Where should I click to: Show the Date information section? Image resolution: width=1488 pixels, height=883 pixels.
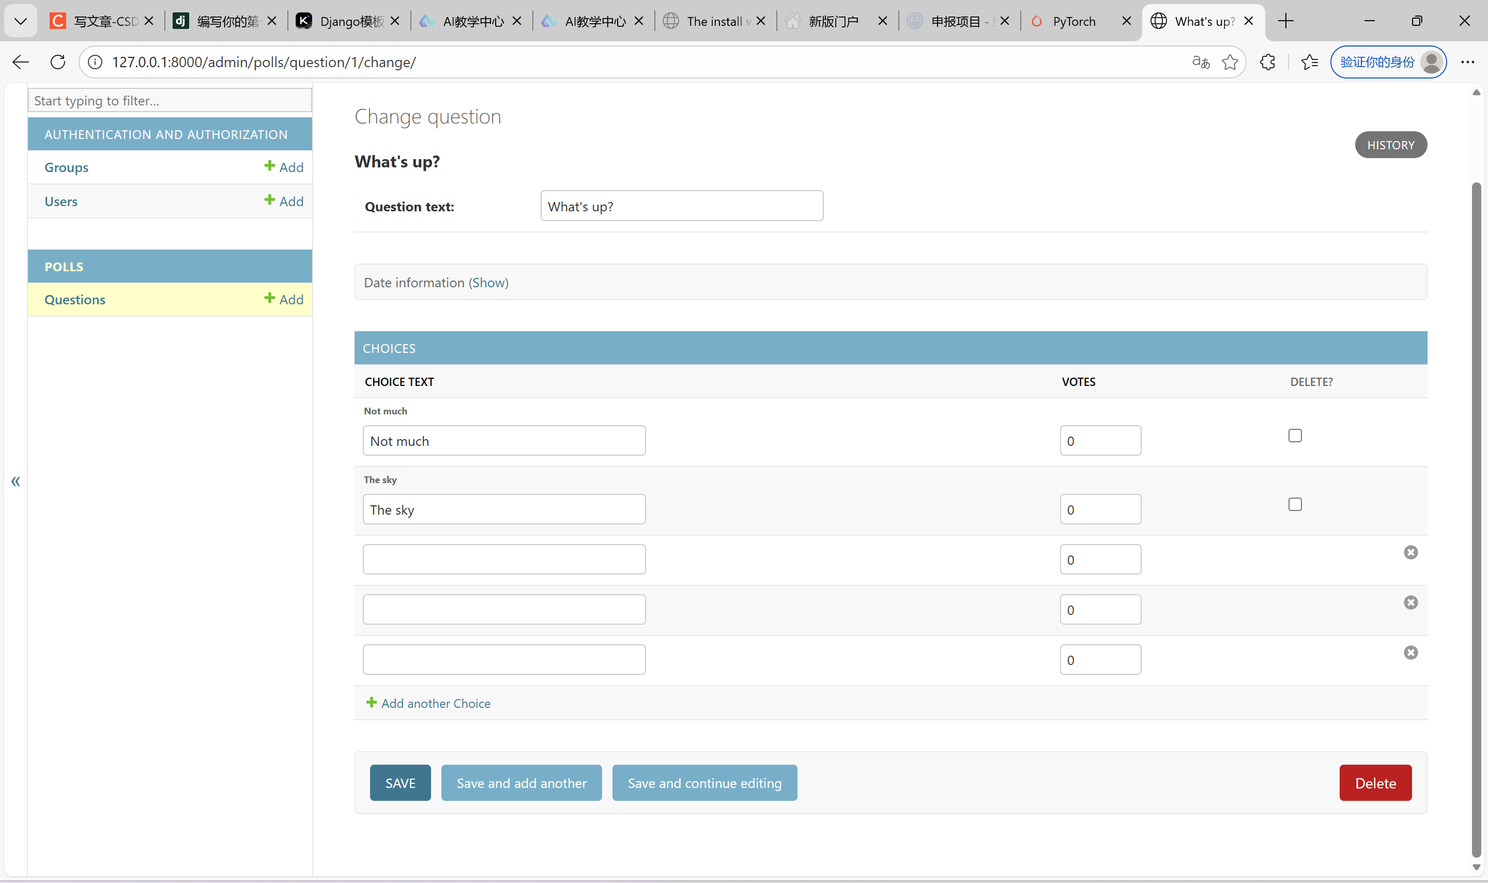[x=488, y=283]
